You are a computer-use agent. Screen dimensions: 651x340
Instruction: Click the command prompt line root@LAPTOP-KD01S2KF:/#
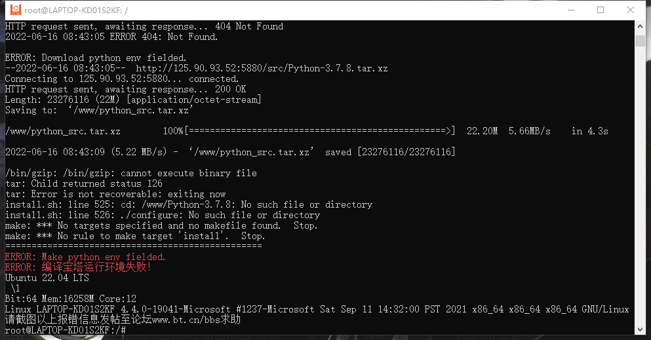coord(65,330)
